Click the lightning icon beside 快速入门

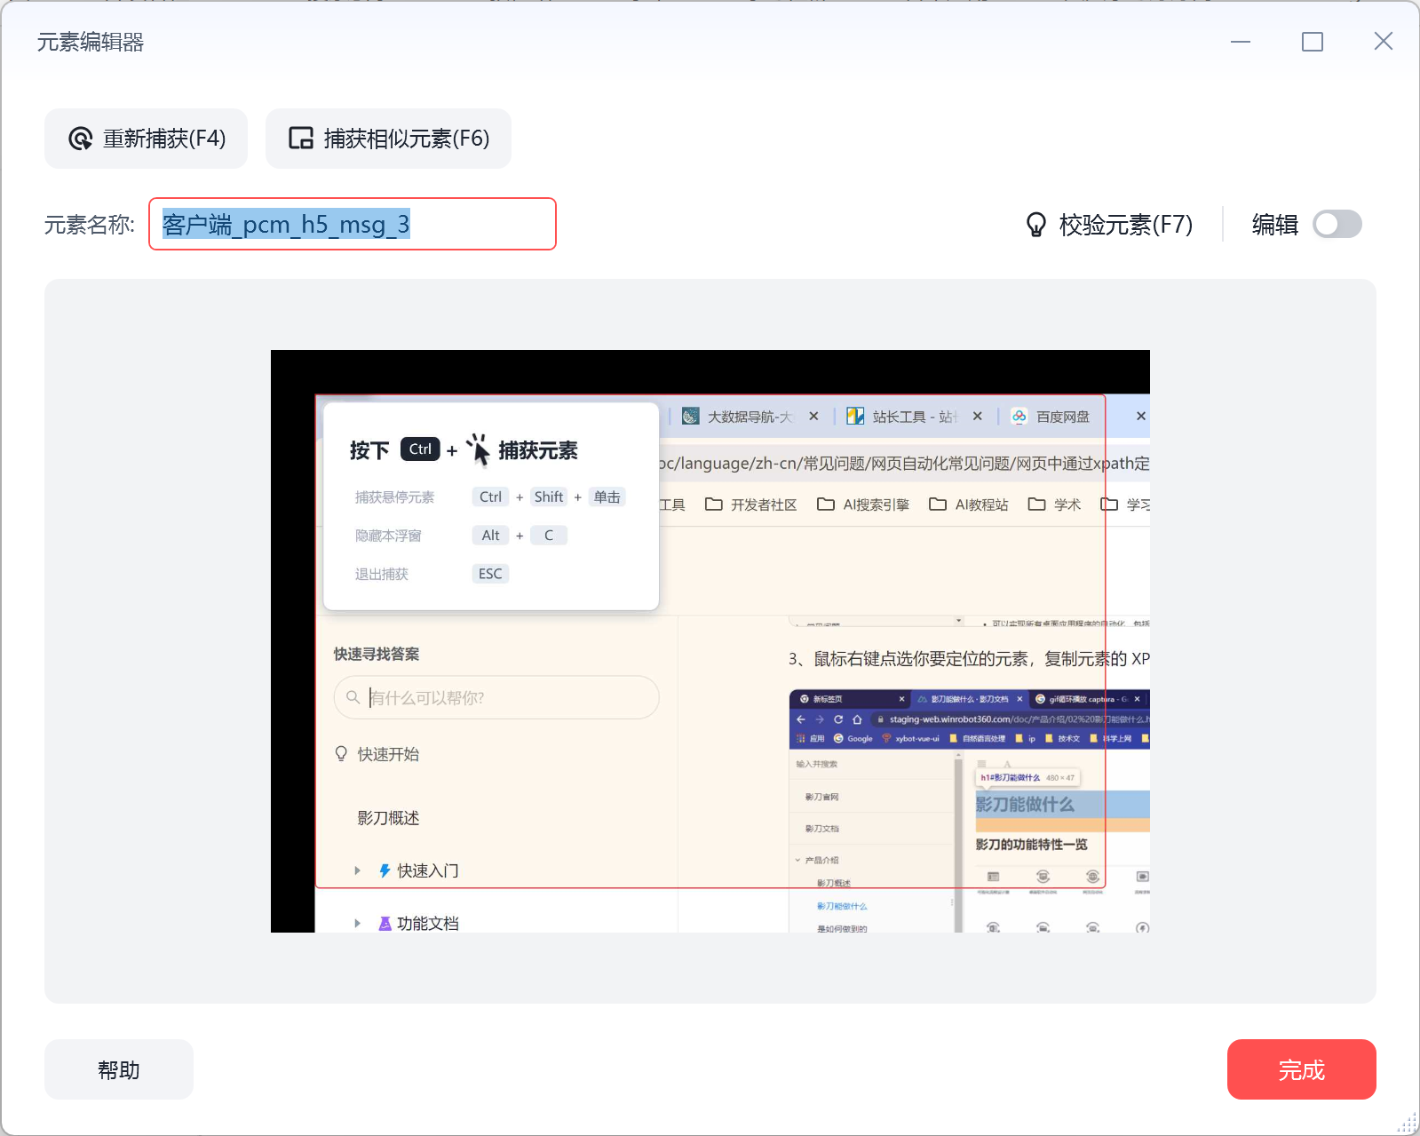tap(385, 870)
